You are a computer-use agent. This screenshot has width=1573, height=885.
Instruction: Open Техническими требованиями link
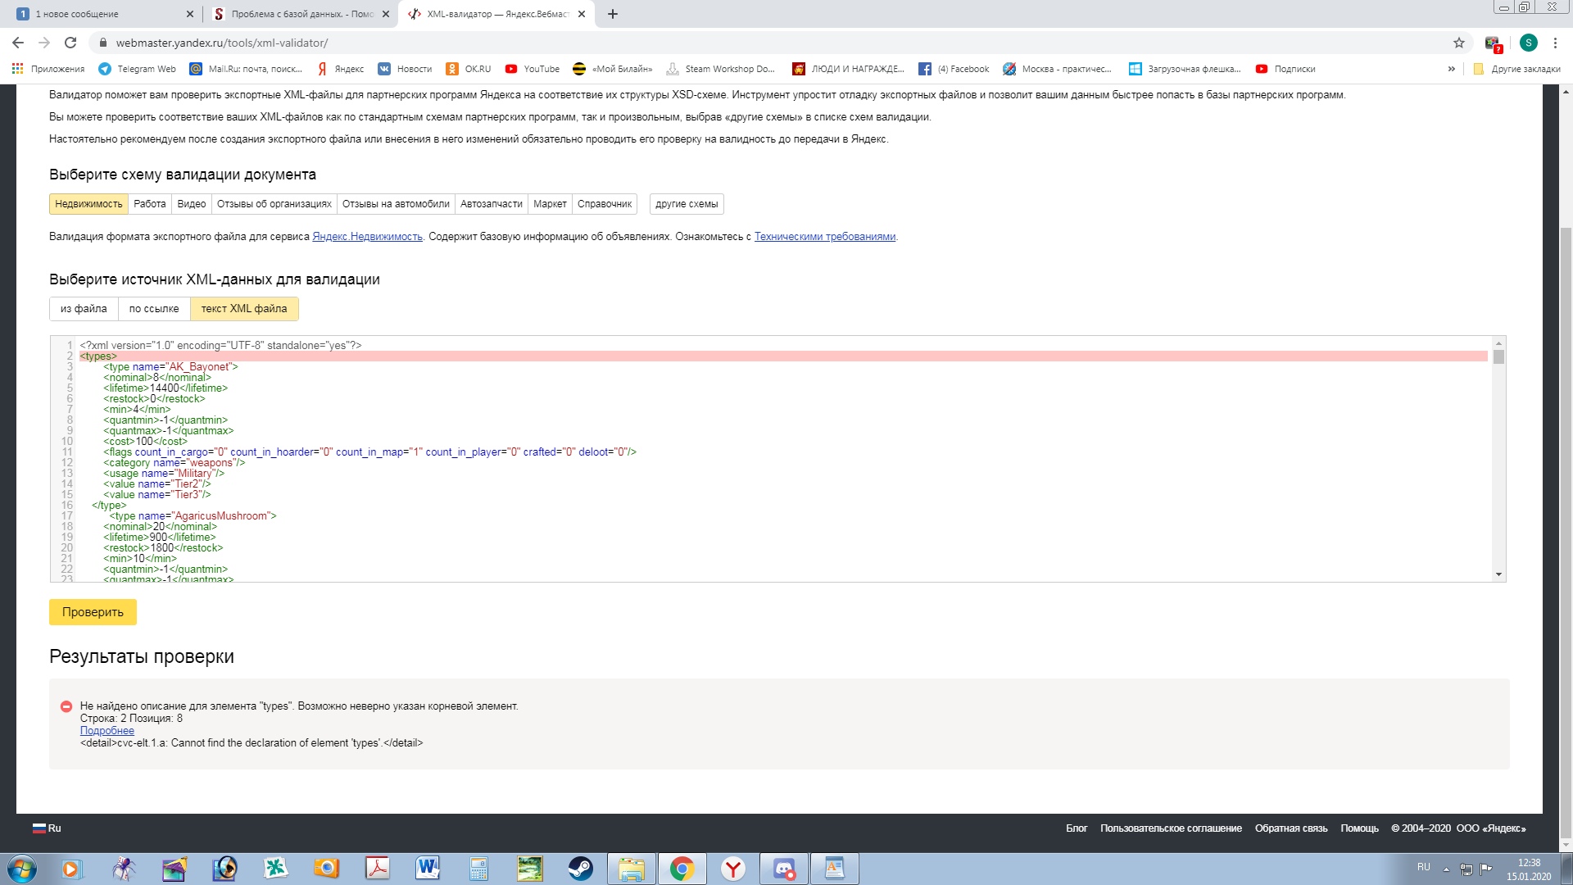825,237
